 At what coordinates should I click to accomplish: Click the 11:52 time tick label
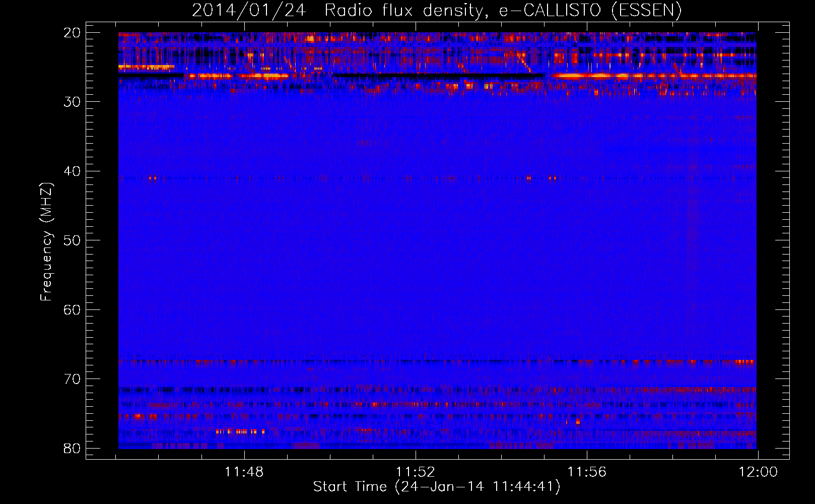pos(416,472)
